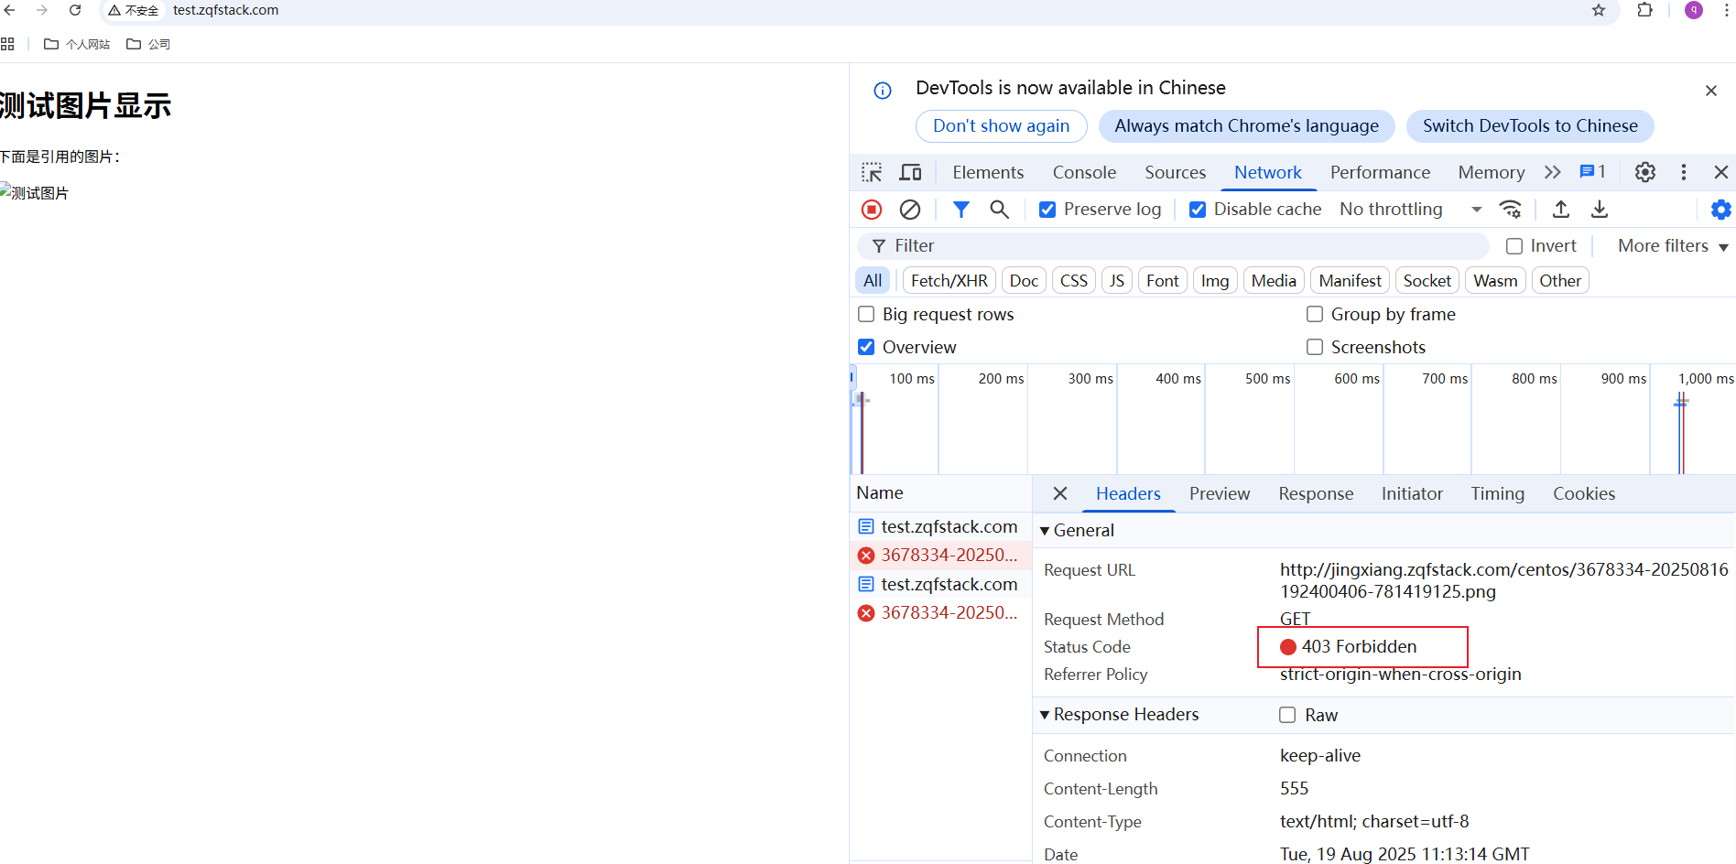Toggle the network filter funnel icon
Screen dimensions: 1736x864
[960, 210]
